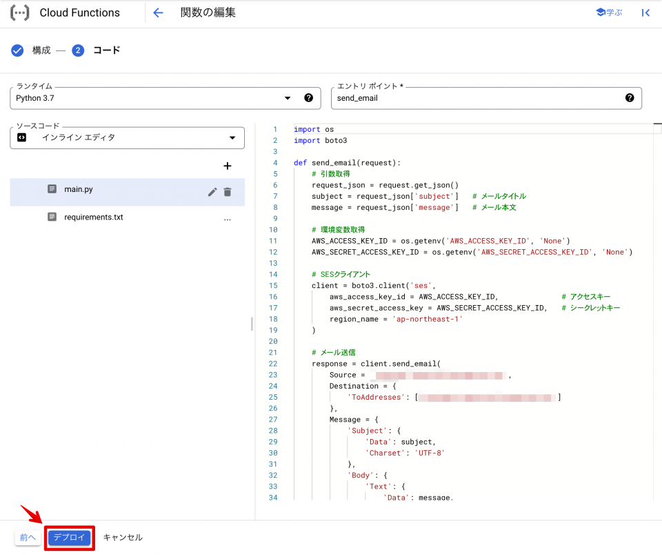The width and height of the screenshot is (662, 555).
Task: Click the '# アクセスキー' comment
Action: tap(586, 297)
